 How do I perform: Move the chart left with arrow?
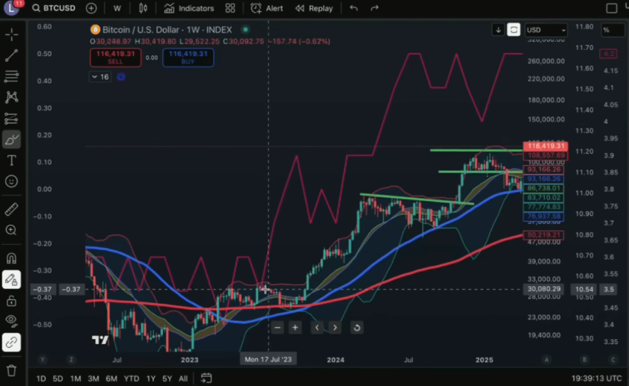click(317, 328)
